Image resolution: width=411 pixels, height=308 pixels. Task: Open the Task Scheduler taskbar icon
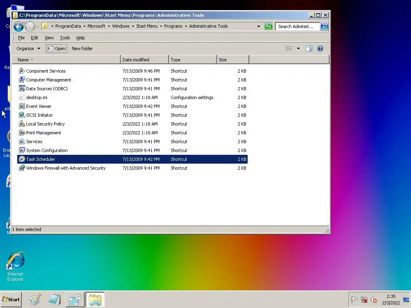[75, 300]
